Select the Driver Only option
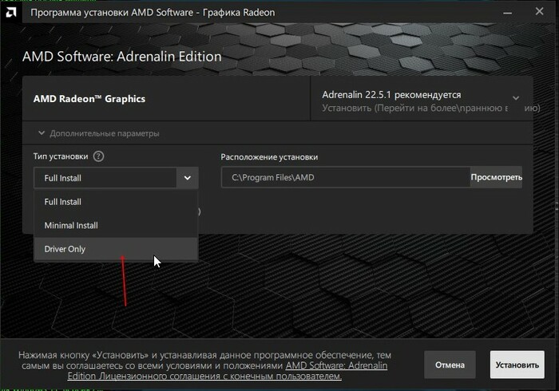The image size is (559, 391). coord(116,249)
